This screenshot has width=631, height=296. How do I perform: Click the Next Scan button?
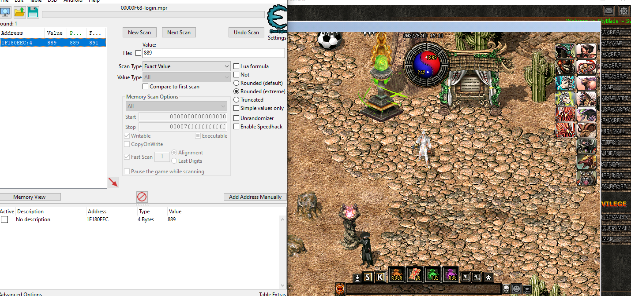[x=179, y=32]
